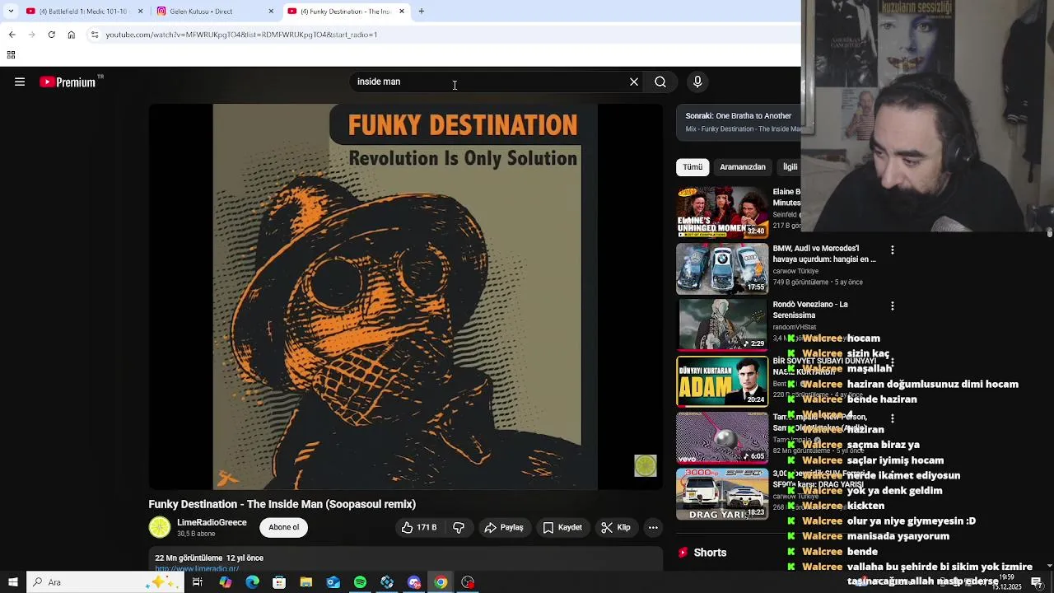Start voice search with the microphone icon
The height and width of the screenshot is (593, 1054).
(697, 82)
